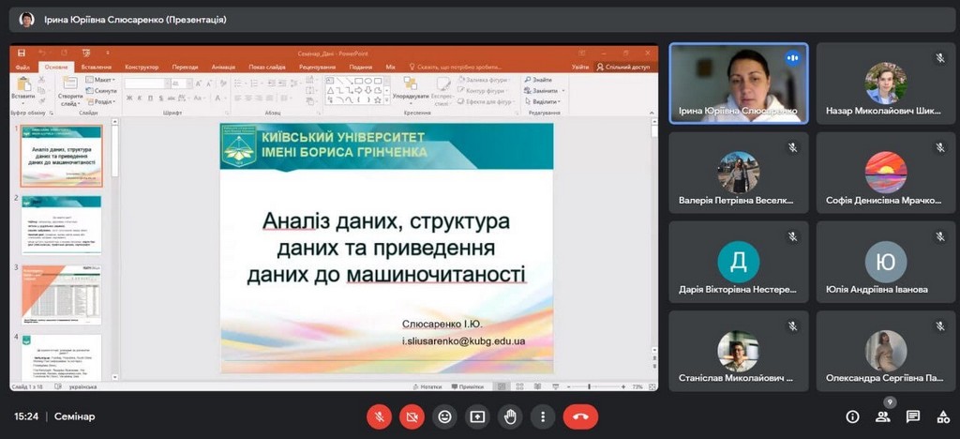
Task: Open the chat panel
Action: pyautogui.click(x=913, y=416)
